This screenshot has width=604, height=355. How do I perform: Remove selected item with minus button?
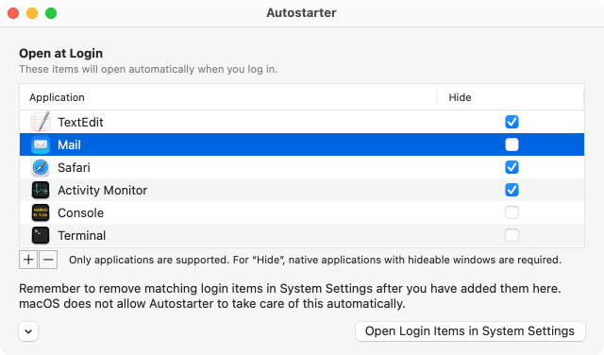tap(48, 260)
